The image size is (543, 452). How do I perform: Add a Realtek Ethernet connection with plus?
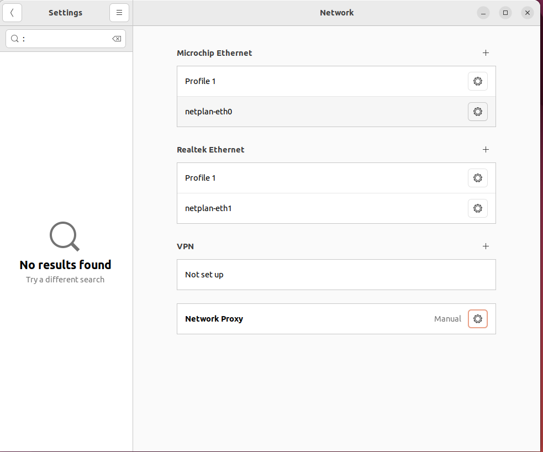486,149
